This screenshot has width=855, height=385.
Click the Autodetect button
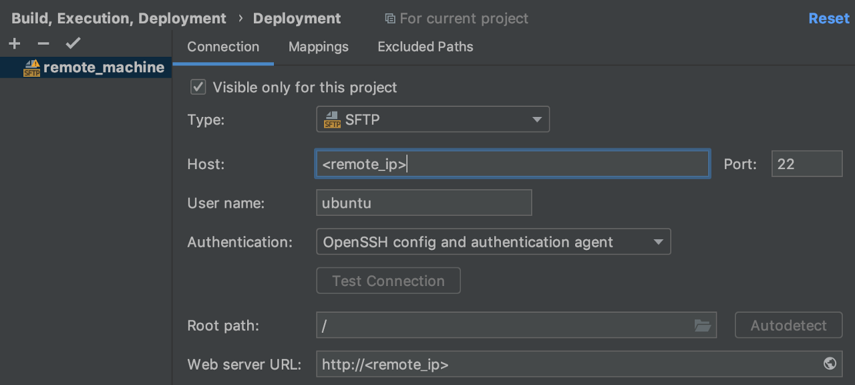(788, 326)
